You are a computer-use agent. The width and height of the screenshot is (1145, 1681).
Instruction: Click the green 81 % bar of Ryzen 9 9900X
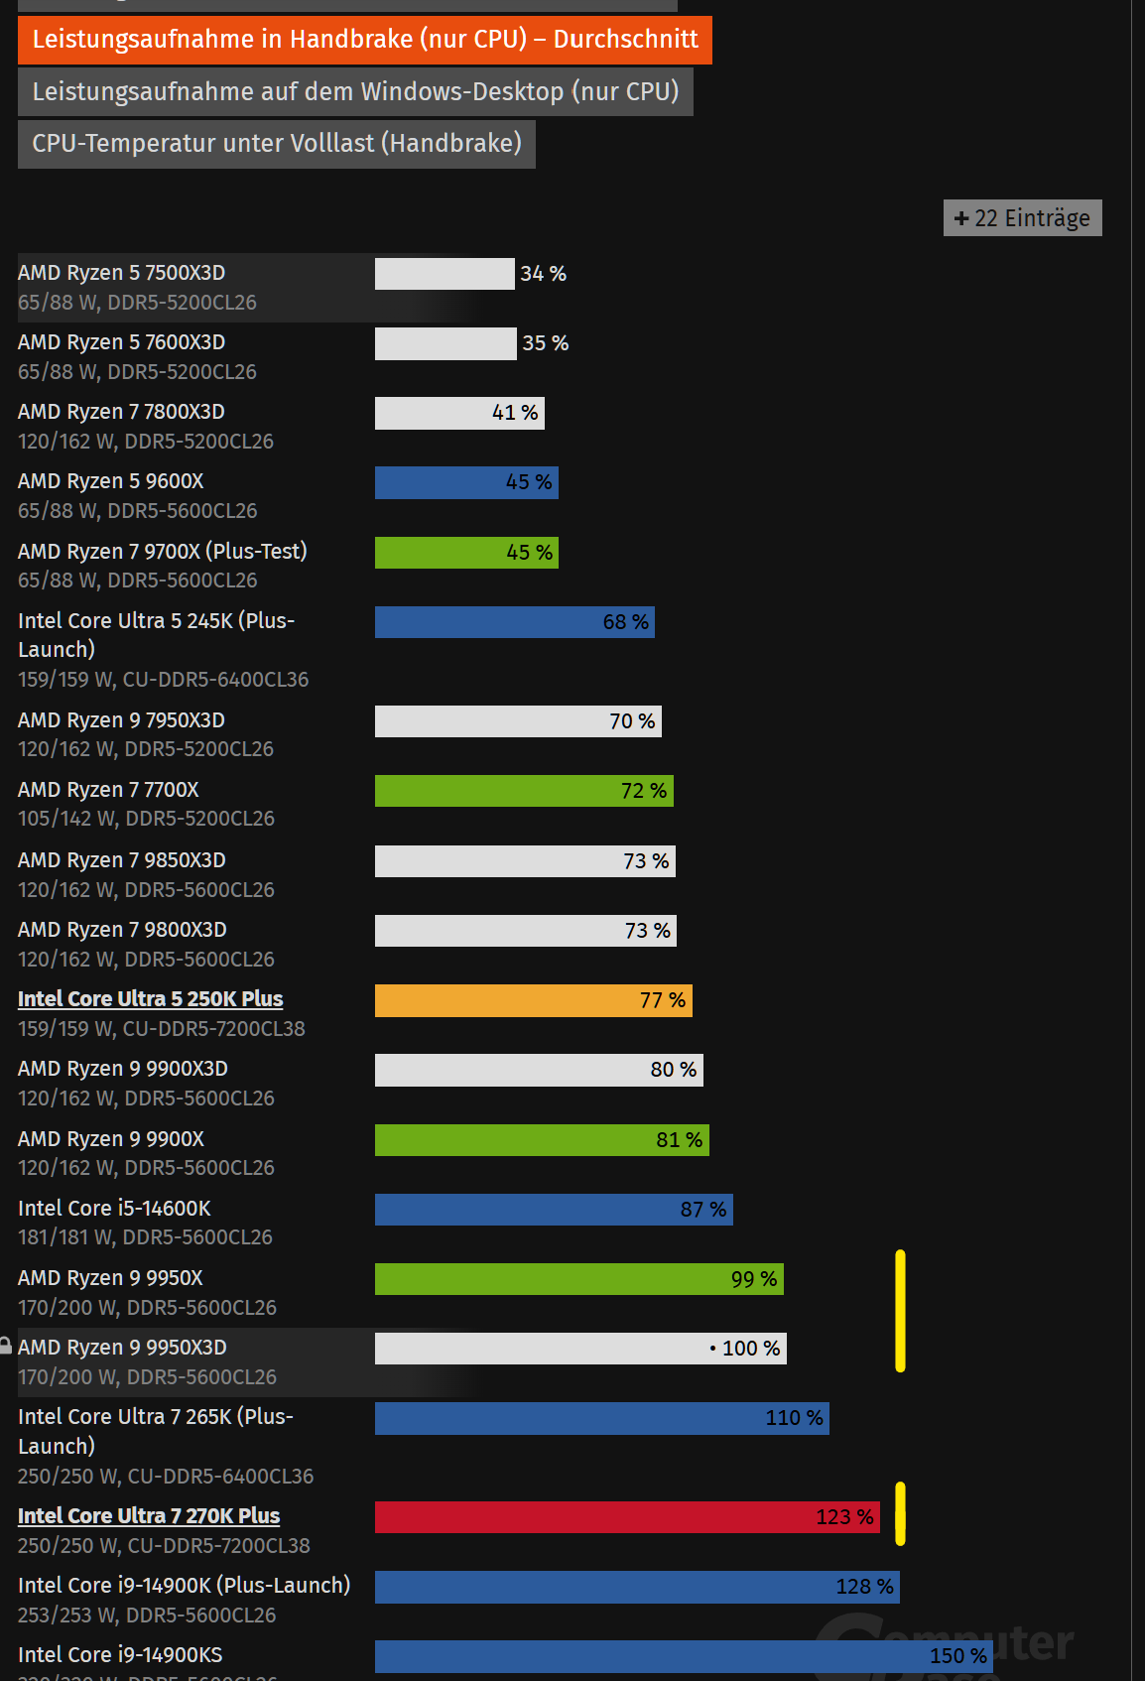pos(542,1140)
